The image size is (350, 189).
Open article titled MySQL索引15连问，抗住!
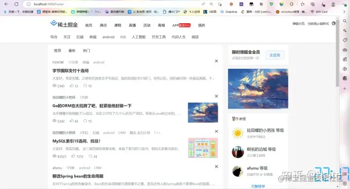76,141
